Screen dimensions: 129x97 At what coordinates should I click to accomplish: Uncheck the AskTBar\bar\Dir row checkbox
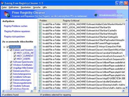40,27
